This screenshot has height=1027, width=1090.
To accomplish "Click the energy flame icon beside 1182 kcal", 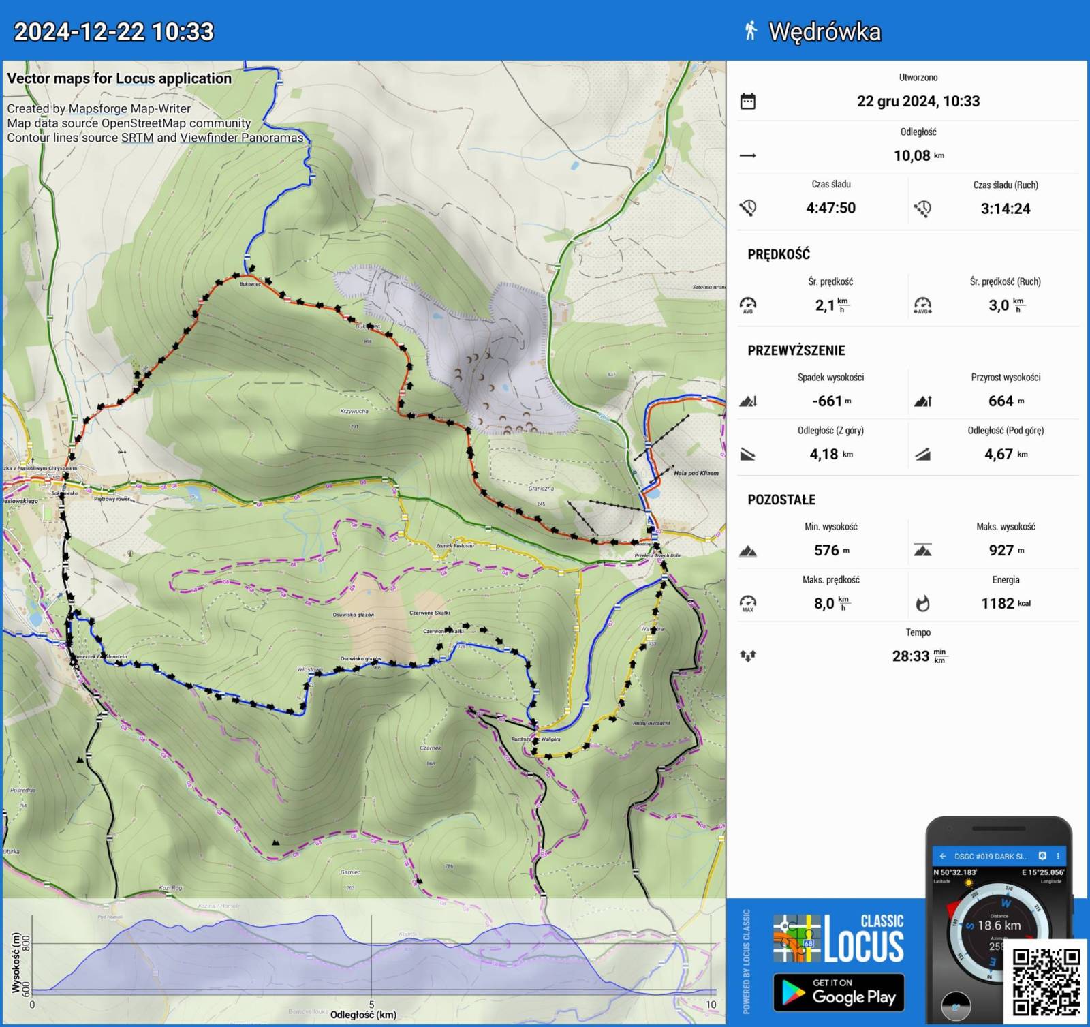I will coord(922,603).
